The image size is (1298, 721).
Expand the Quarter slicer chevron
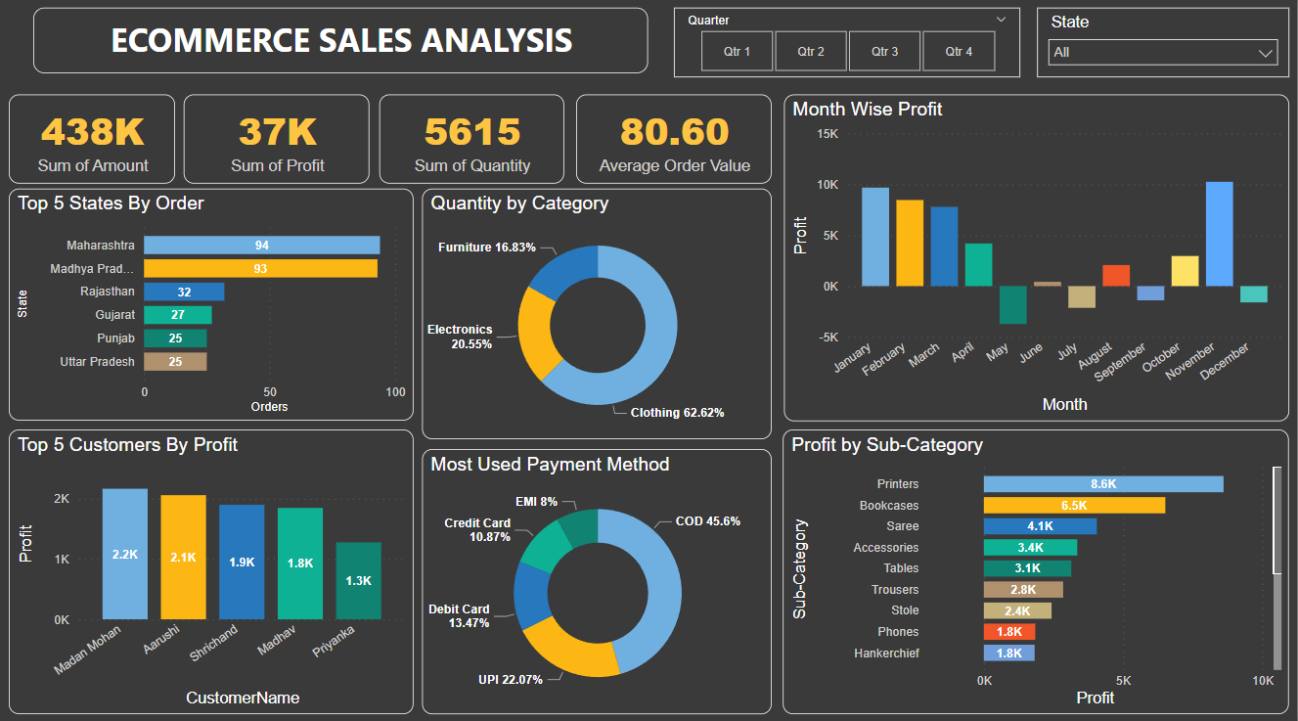[1001, 19]
